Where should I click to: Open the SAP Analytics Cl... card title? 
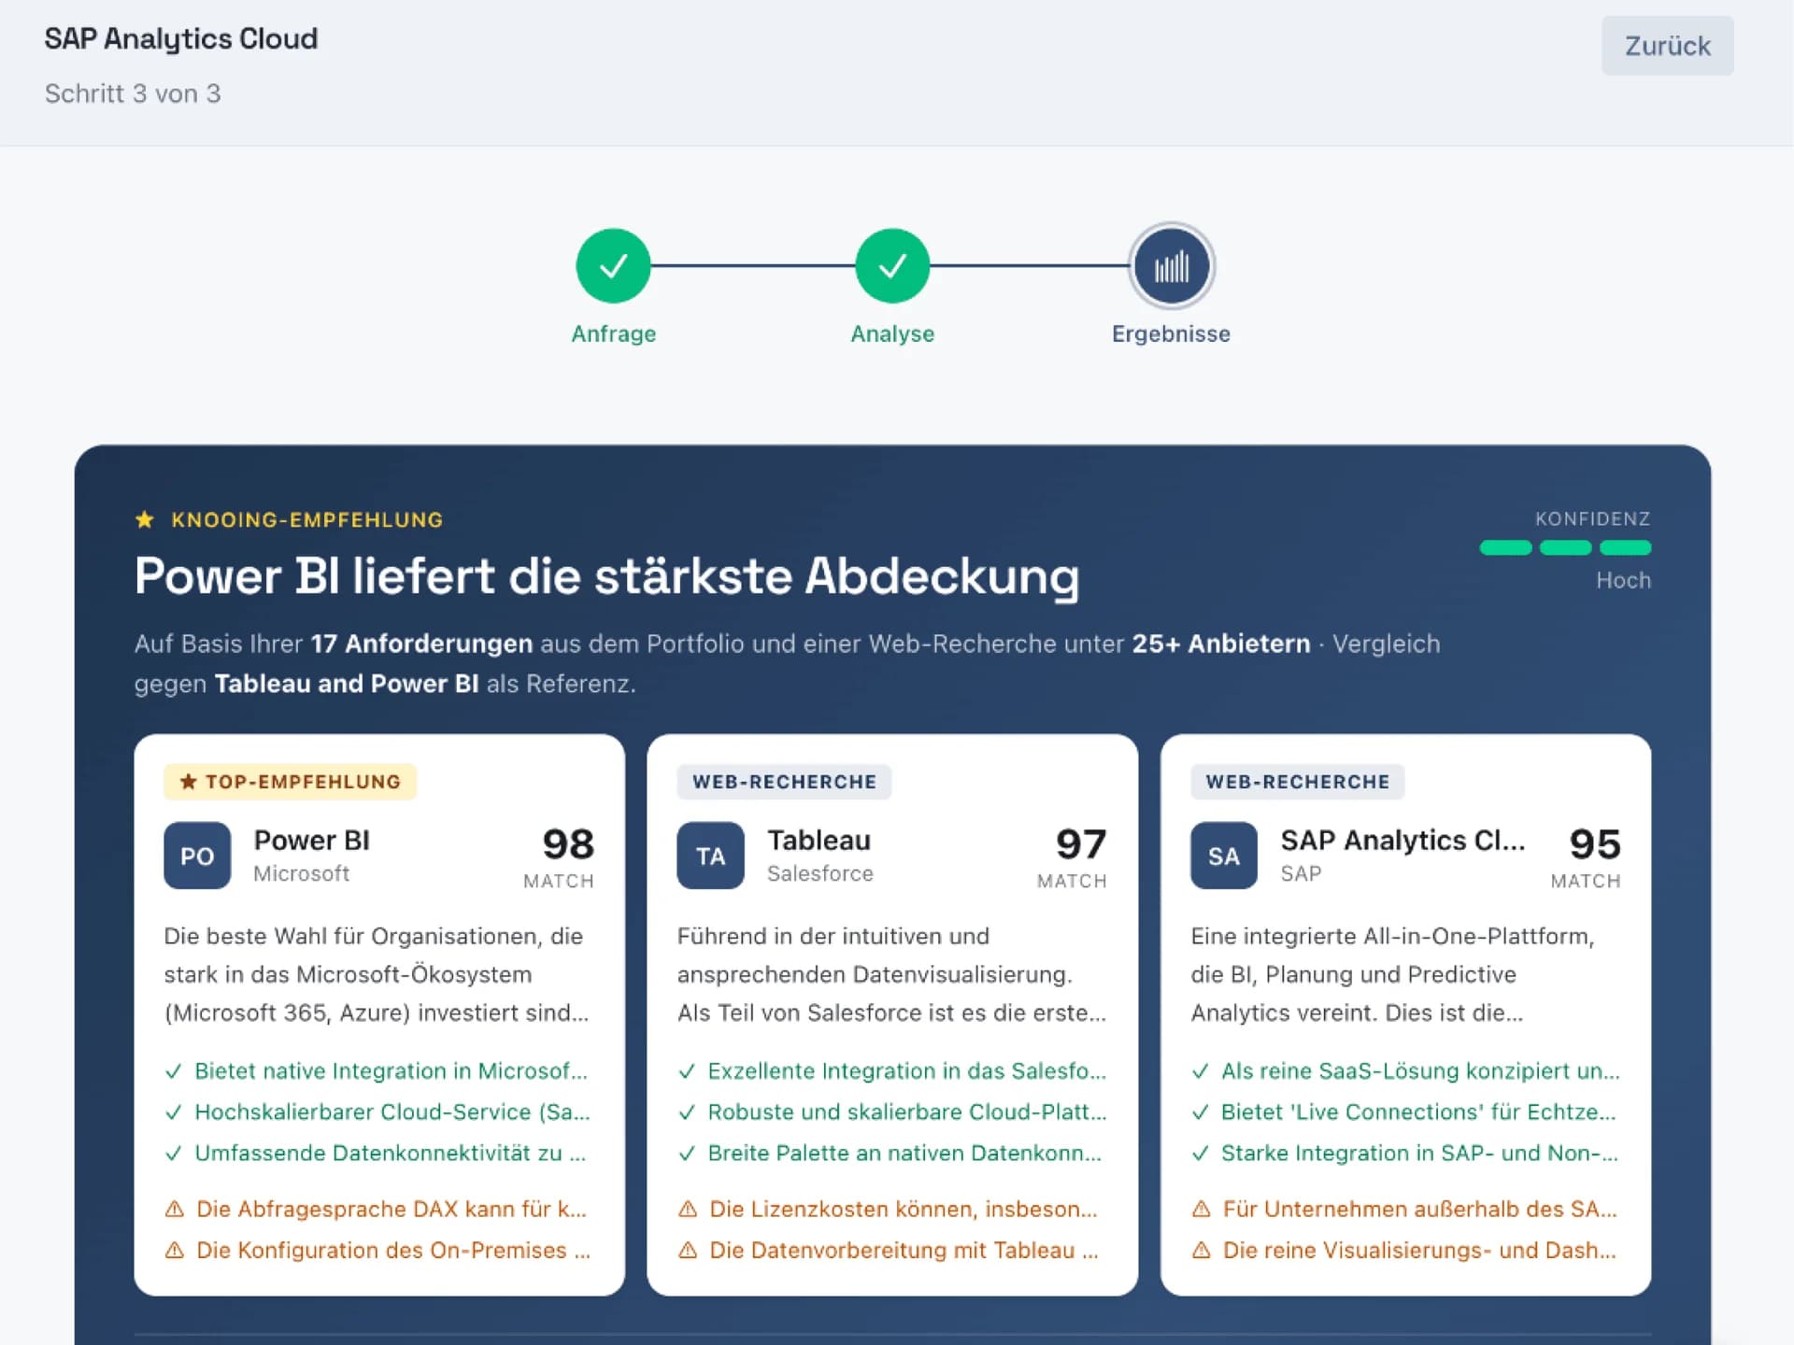1402,840
